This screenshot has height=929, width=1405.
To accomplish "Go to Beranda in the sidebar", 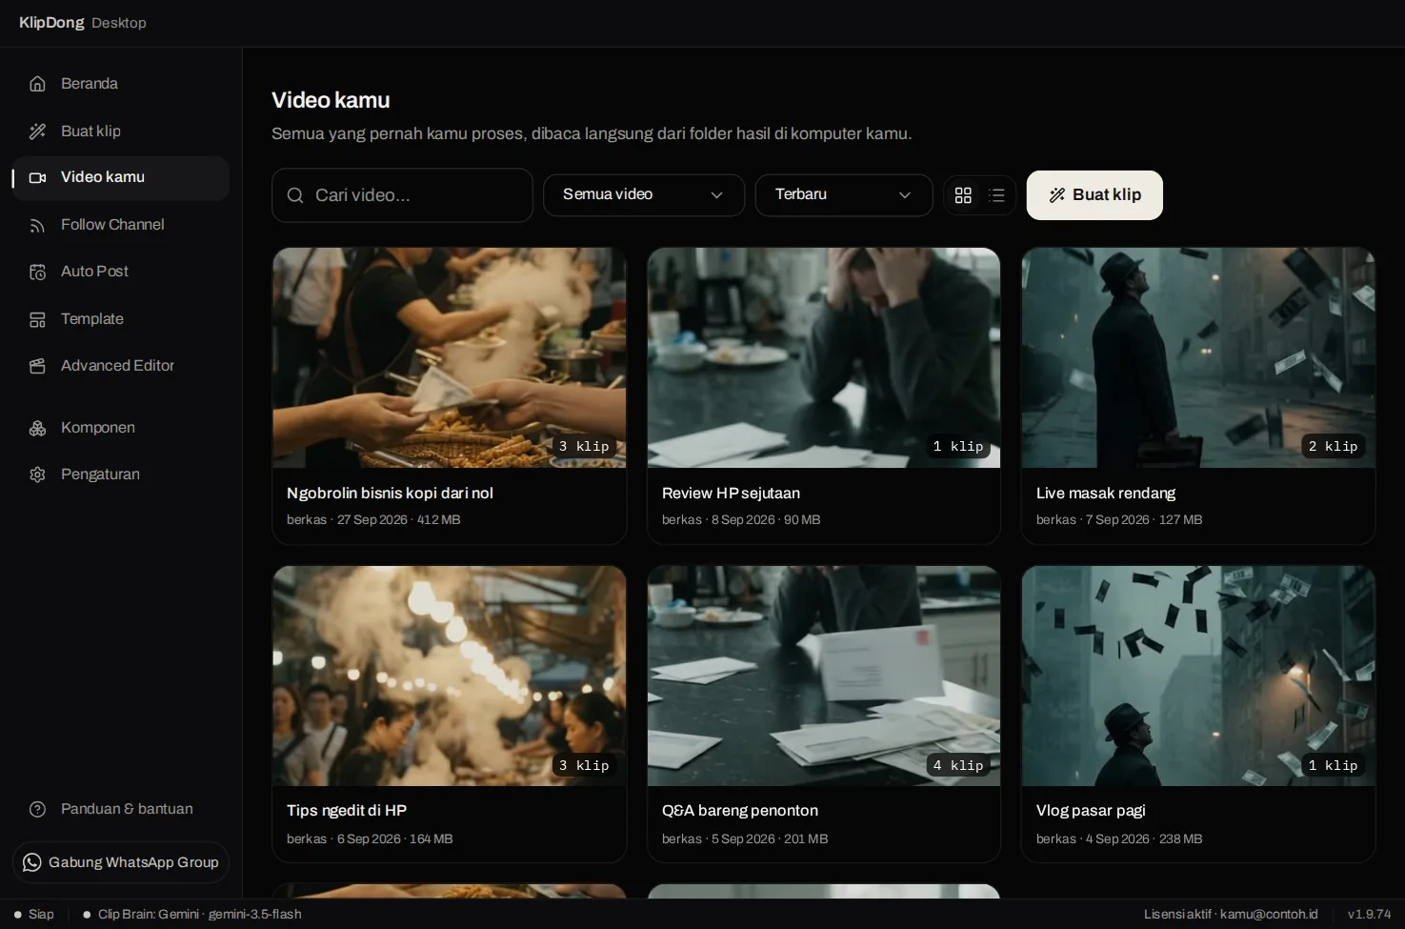I will [x=121, y=84].
